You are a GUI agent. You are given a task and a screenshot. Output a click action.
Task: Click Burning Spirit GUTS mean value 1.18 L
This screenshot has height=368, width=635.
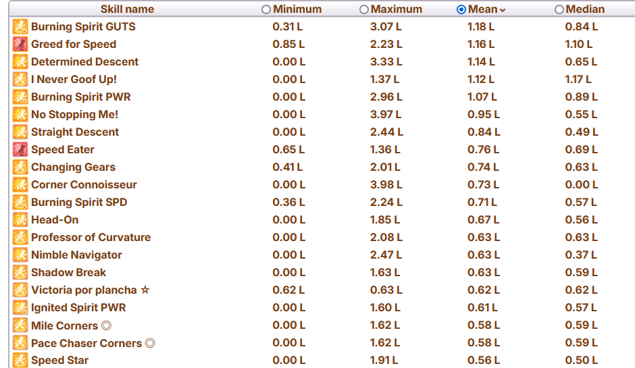(481, 27)
